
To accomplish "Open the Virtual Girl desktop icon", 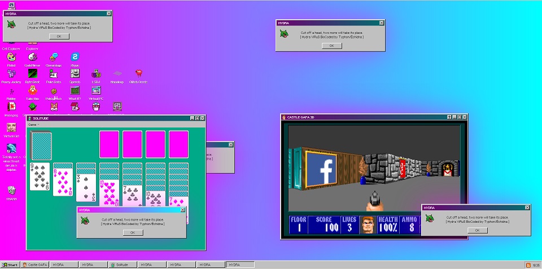I will [11, 127].
